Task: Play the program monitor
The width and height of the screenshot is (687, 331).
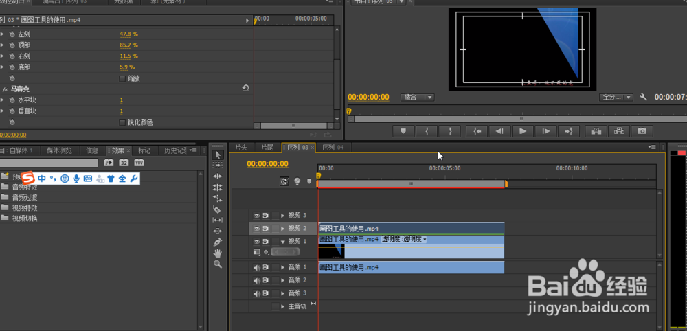Action: (522, 131)
